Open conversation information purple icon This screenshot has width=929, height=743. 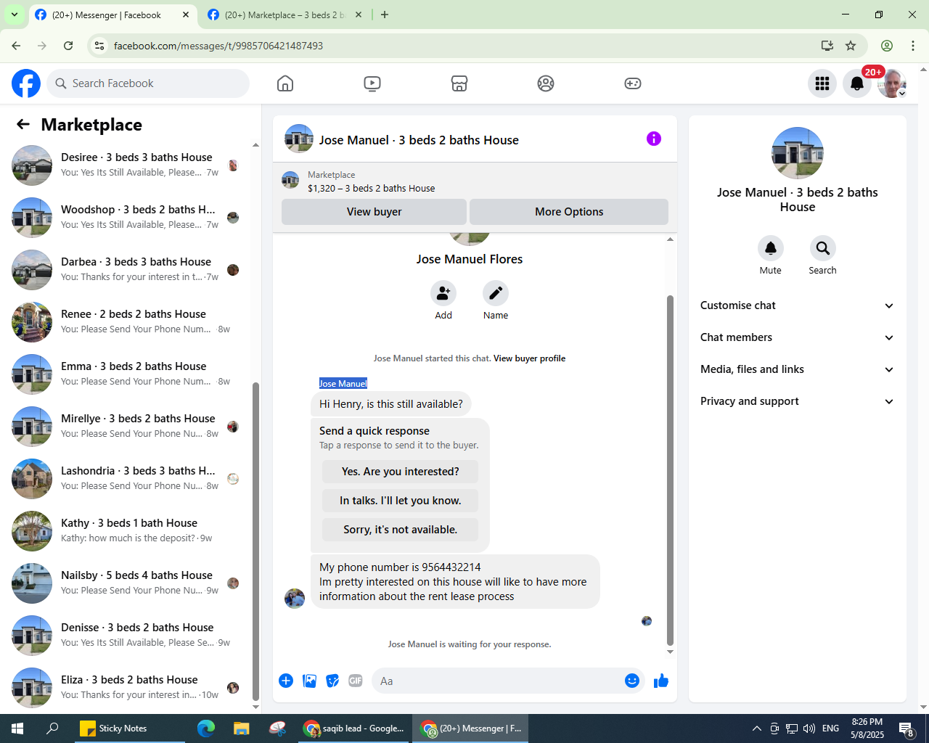coord(654,139)
